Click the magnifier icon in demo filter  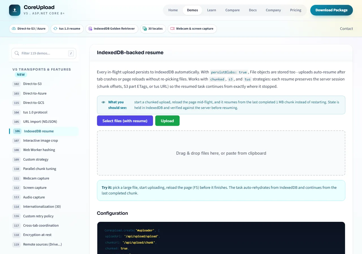click(x=17, y=53)
